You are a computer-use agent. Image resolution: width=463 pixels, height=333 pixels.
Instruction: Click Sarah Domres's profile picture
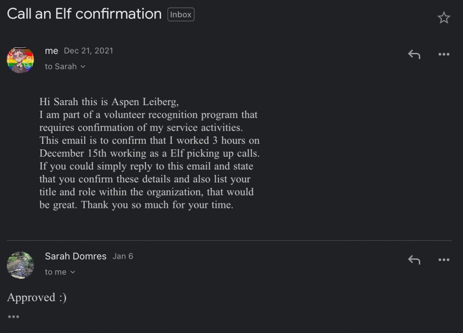(20, 265)
